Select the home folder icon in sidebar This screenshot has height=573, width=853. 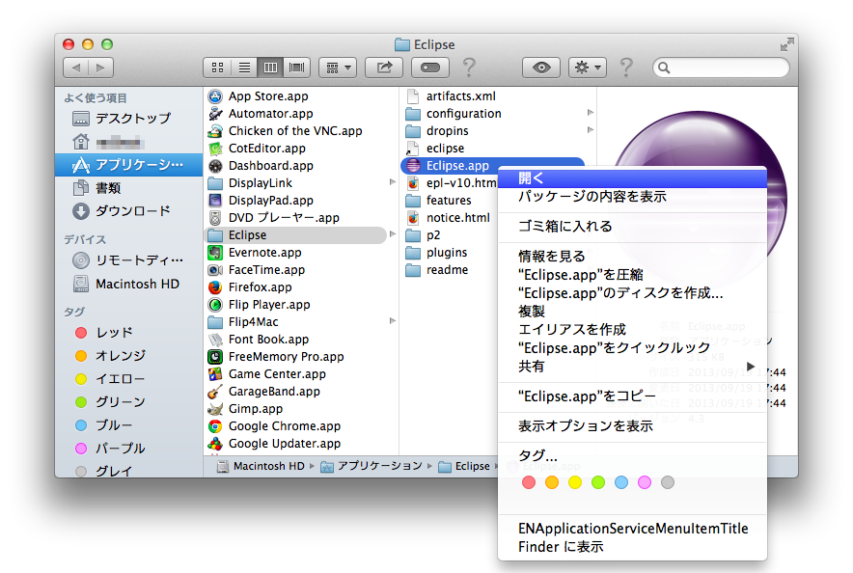point(81,142)
